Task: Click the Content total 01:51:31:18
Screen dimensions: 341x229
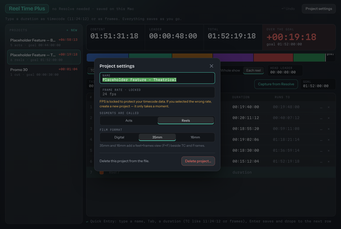Action: (x=114, y=36)
